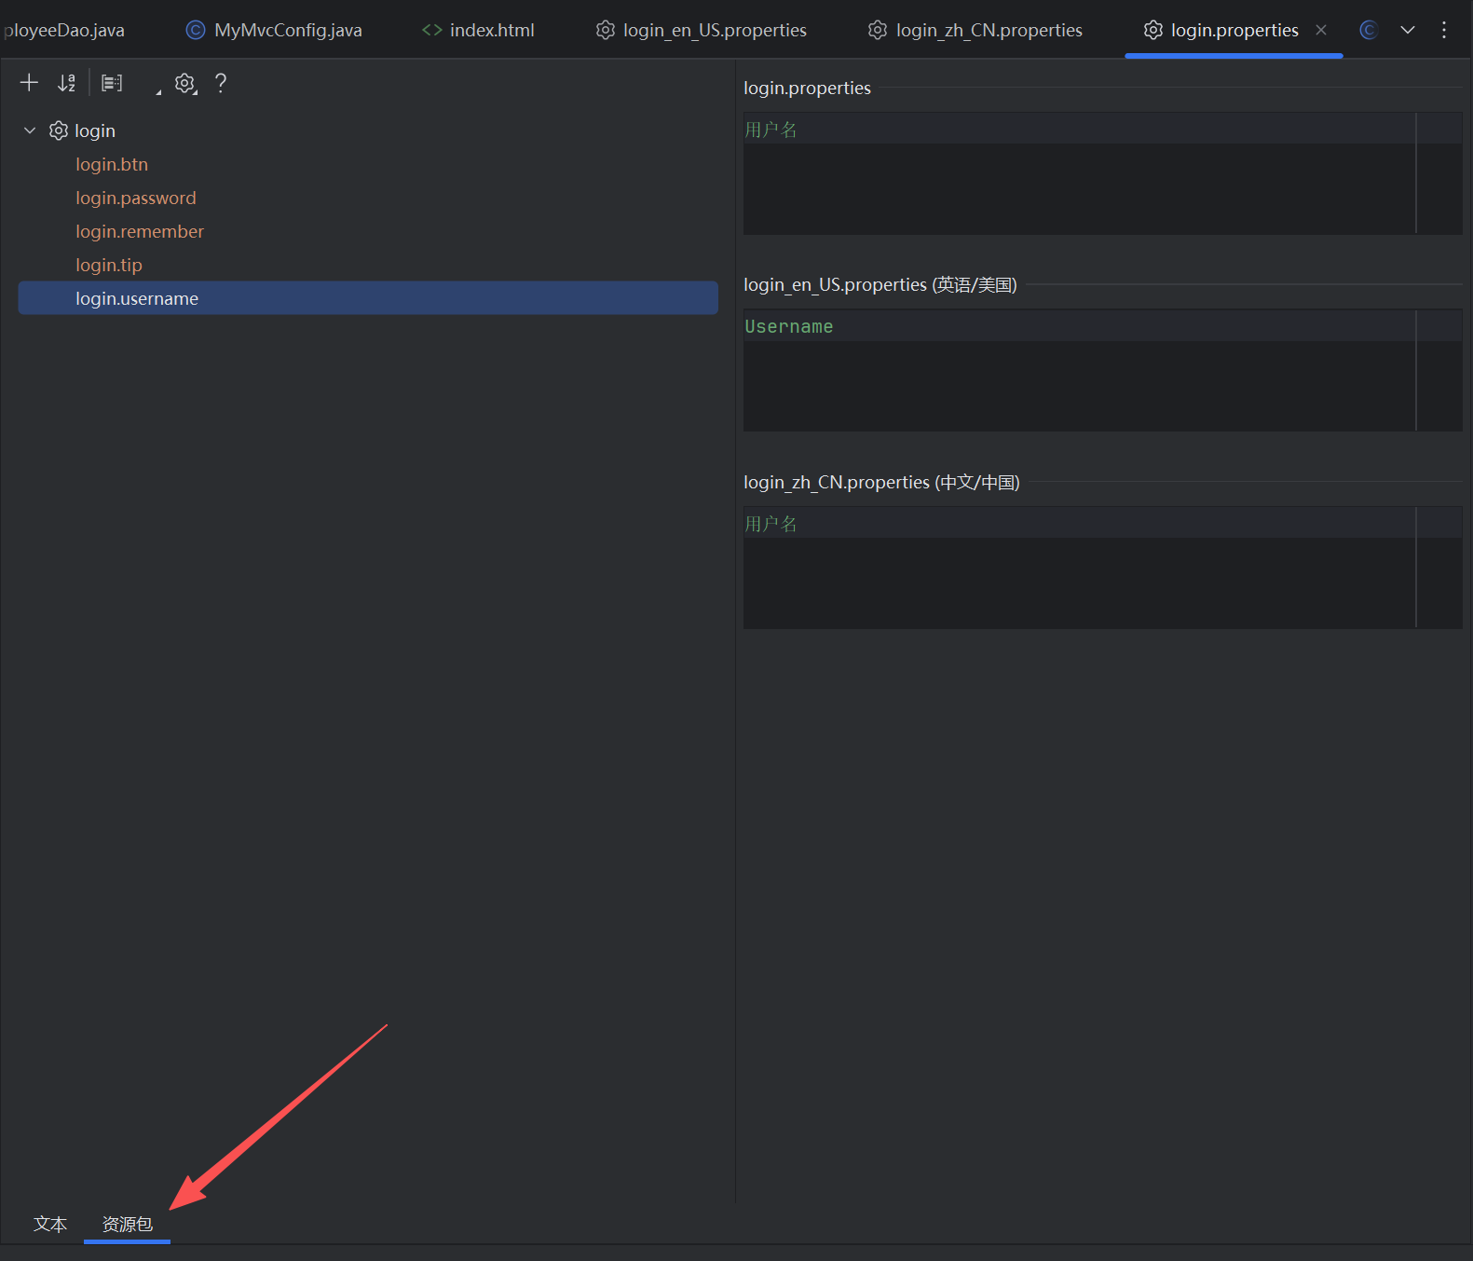The height and width of the screenshot is (1261, 1473).
Task: Switch to the 资源包 resource bundle tab
Action: tap(127, 1224)
